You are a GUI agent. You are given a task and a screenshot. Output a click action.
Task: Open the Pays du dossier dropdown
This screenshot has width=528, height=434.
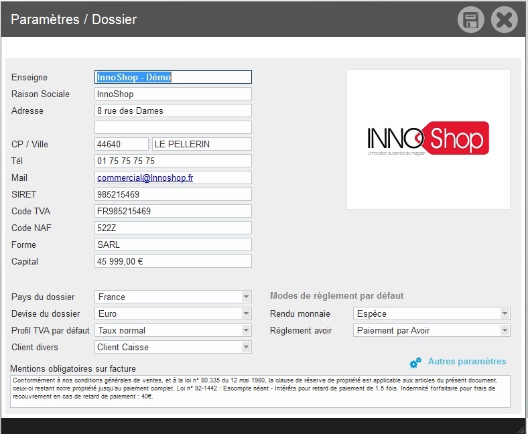click(173, 297)
